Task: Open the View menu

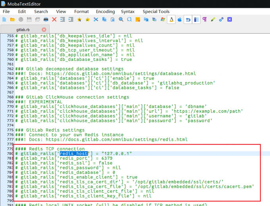Action: click(61, 11)
